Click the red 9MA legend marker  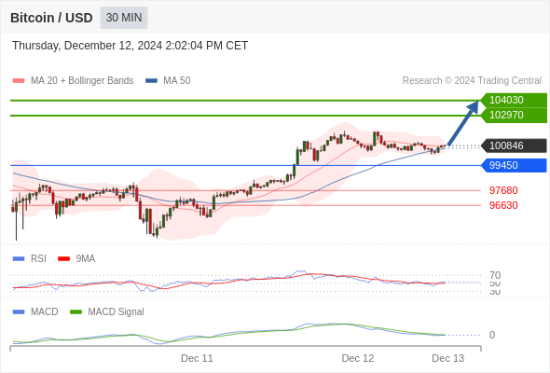[x=63, y=259]
